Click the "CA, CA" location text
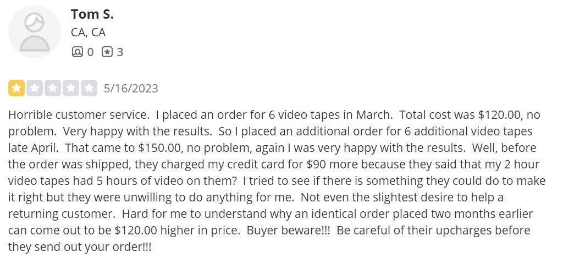The image size is (574, 263). pos(88,32)
